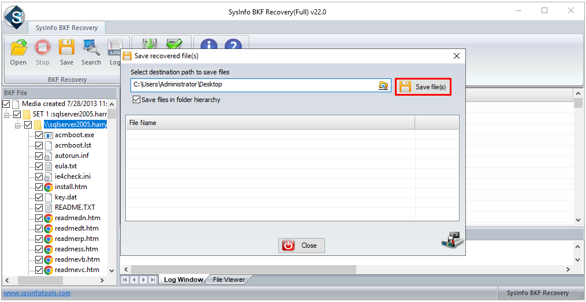Click the blank file icon beside key.dat
This screenshot has width=586, height=302.
coord(48,197)
